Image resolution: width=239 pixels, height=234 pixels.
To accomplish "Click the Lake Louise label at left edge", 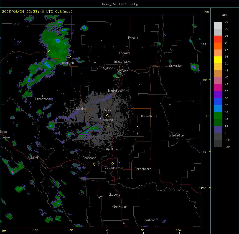I will pos(5,135).
